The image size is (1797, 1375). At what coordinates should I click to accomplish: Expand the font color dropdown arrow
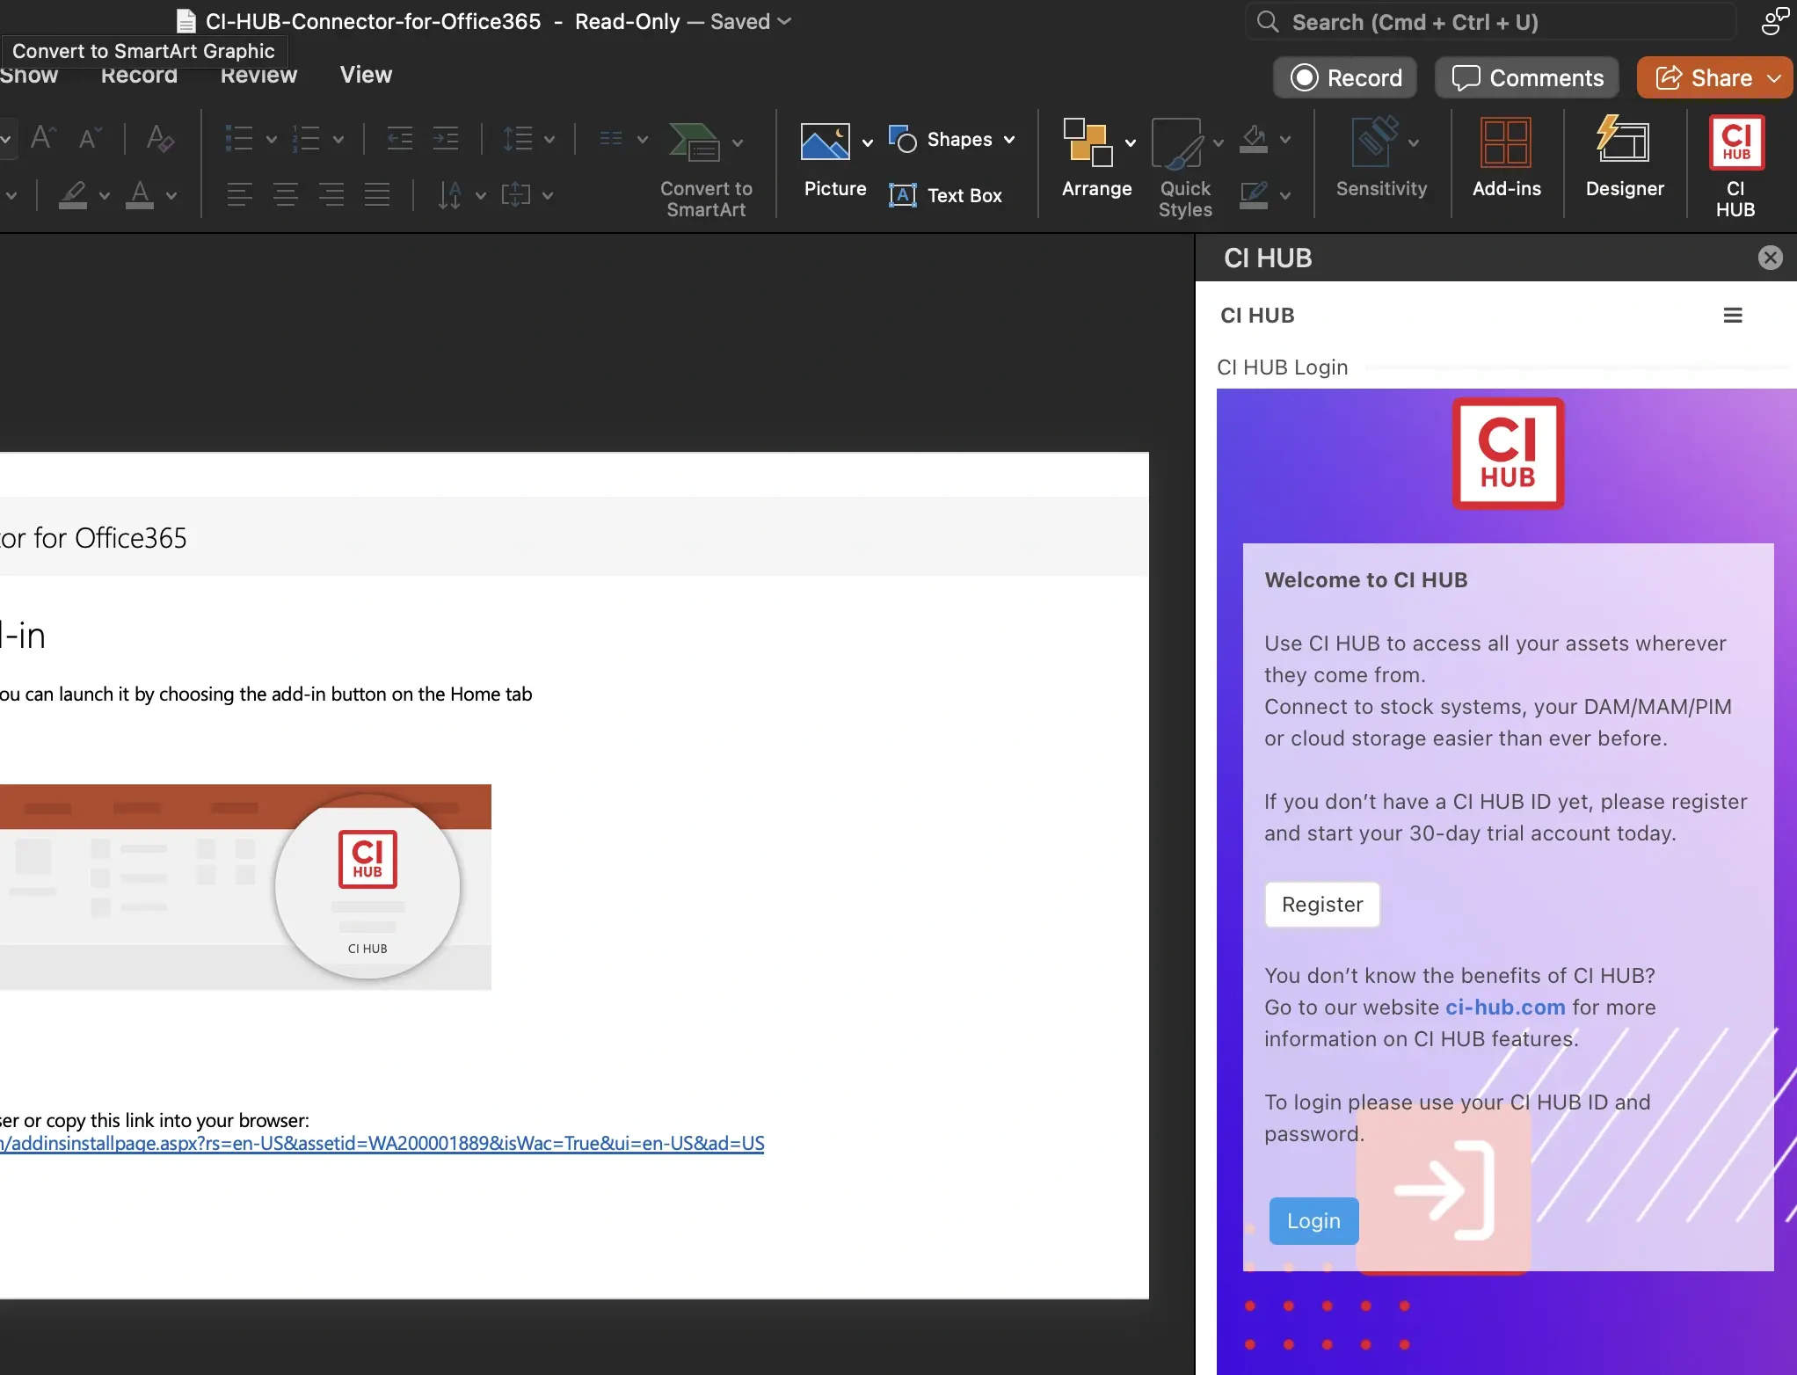tap(171, 195)
